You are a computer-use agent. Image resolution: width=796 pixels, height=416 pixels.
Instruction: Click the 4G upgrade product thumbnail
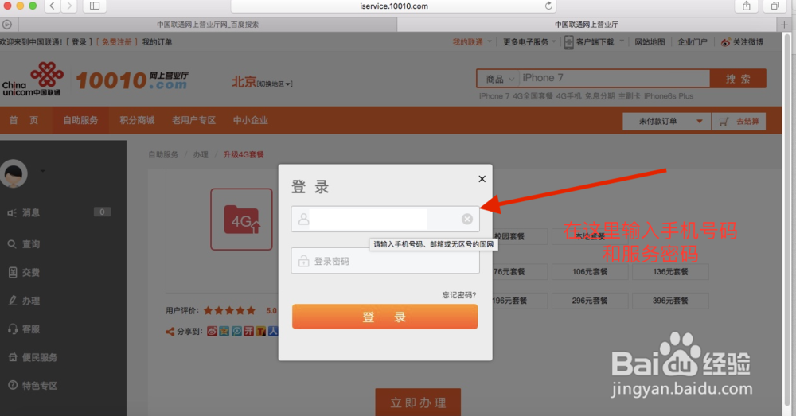pyautogui.click(x=242, y=220)
